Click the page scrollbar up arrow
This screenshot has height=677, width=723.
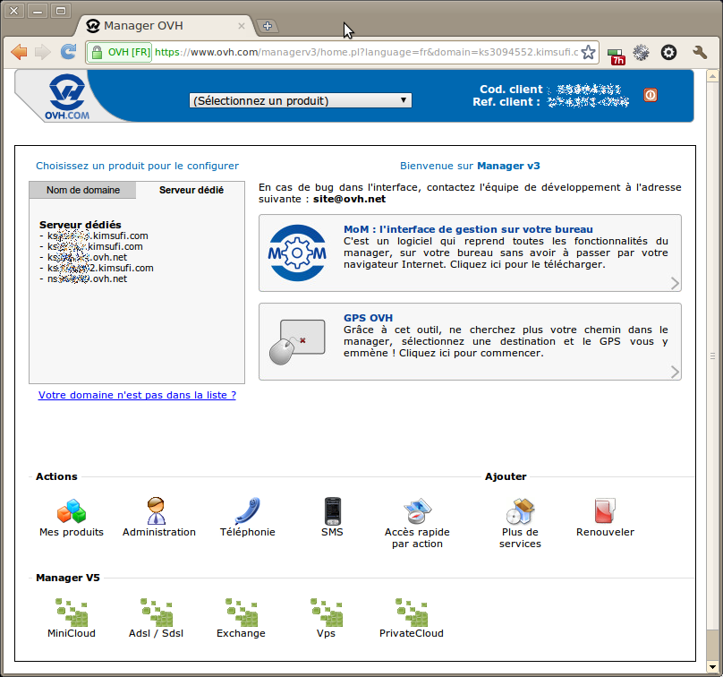[712, 76]
